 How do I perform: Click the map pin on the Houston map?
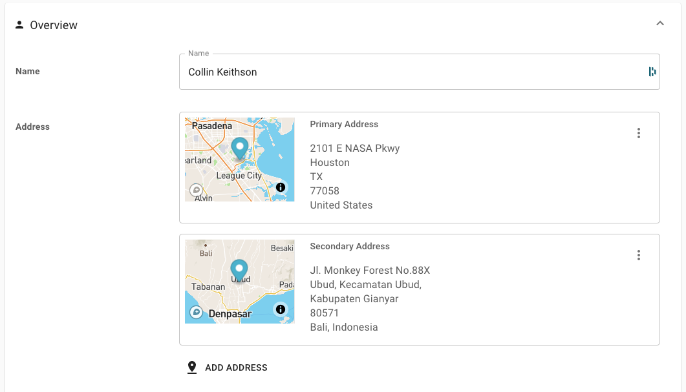tap(240, 148)
